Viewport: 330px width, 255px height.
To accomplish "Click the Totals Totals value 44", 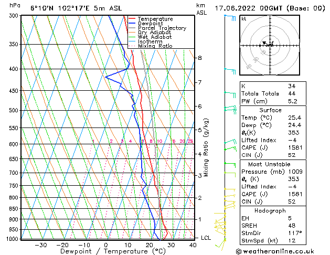I will (292, 93).
